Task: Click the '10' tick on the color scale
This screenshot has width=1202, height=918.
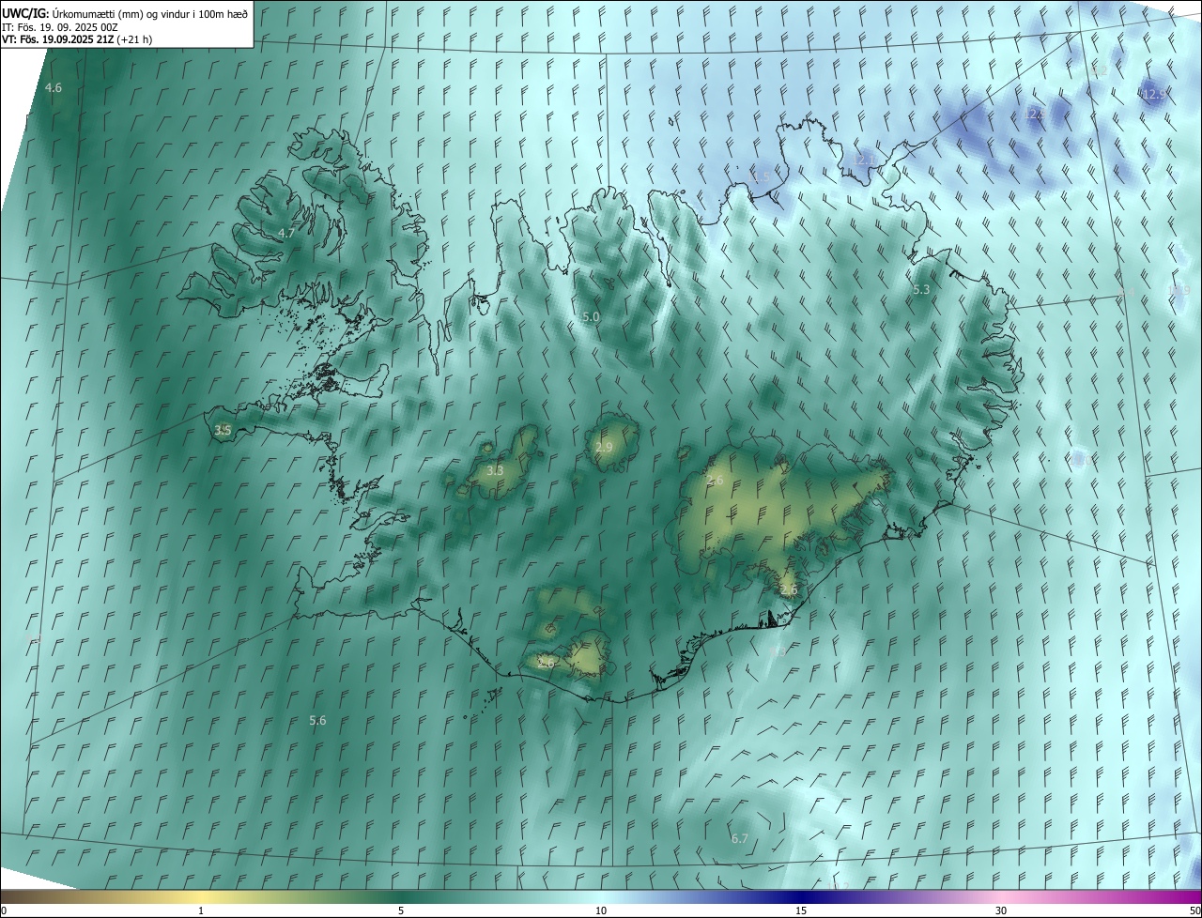Action: pyautogui.click(x=601, y=910)
